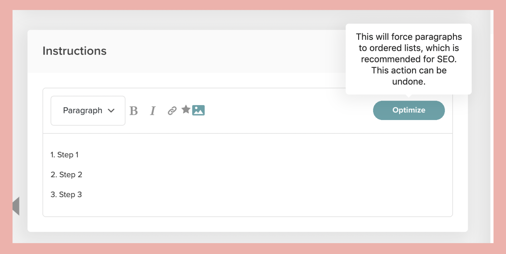Insert an image using the picture icon
Viewport: 506px width, 254px height.
coord(198,110)
